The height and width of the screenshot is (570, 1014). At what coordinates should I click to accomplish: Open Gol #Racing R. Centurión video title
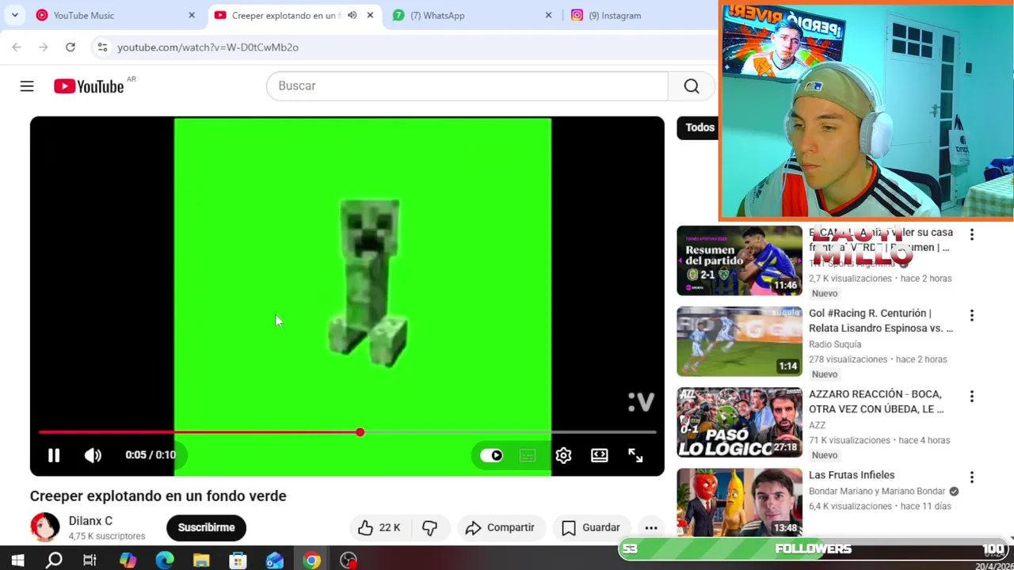pos(880,321)
